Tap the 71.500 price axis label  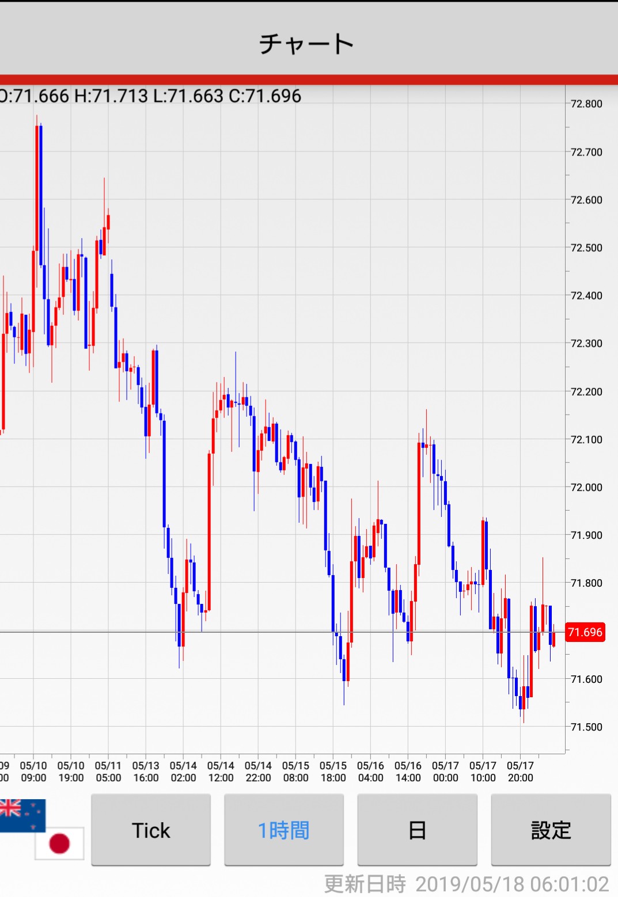tap(586, 727)
